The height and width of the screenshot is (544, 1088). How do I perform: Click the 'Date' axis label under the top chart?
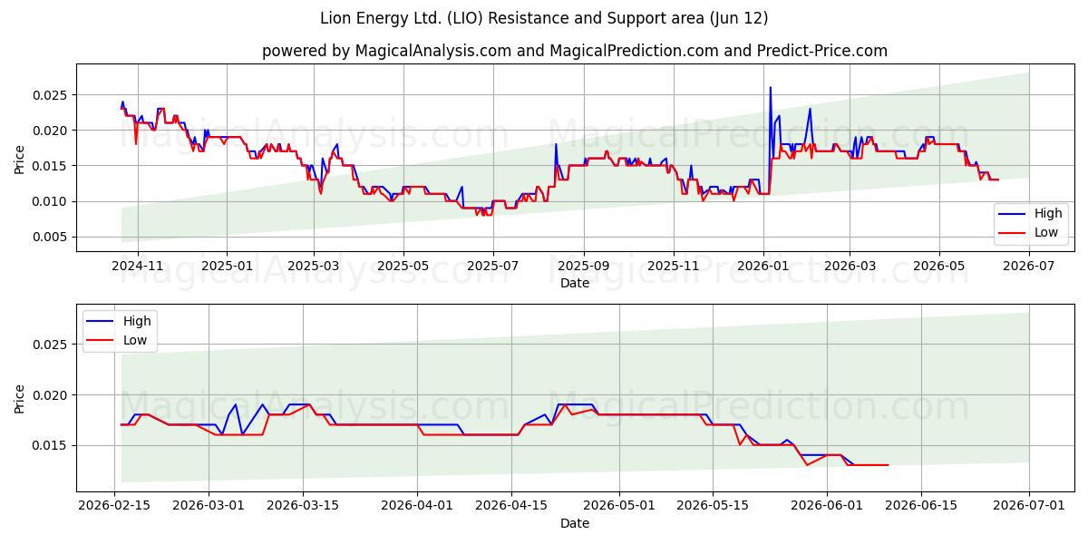(575, 283)
